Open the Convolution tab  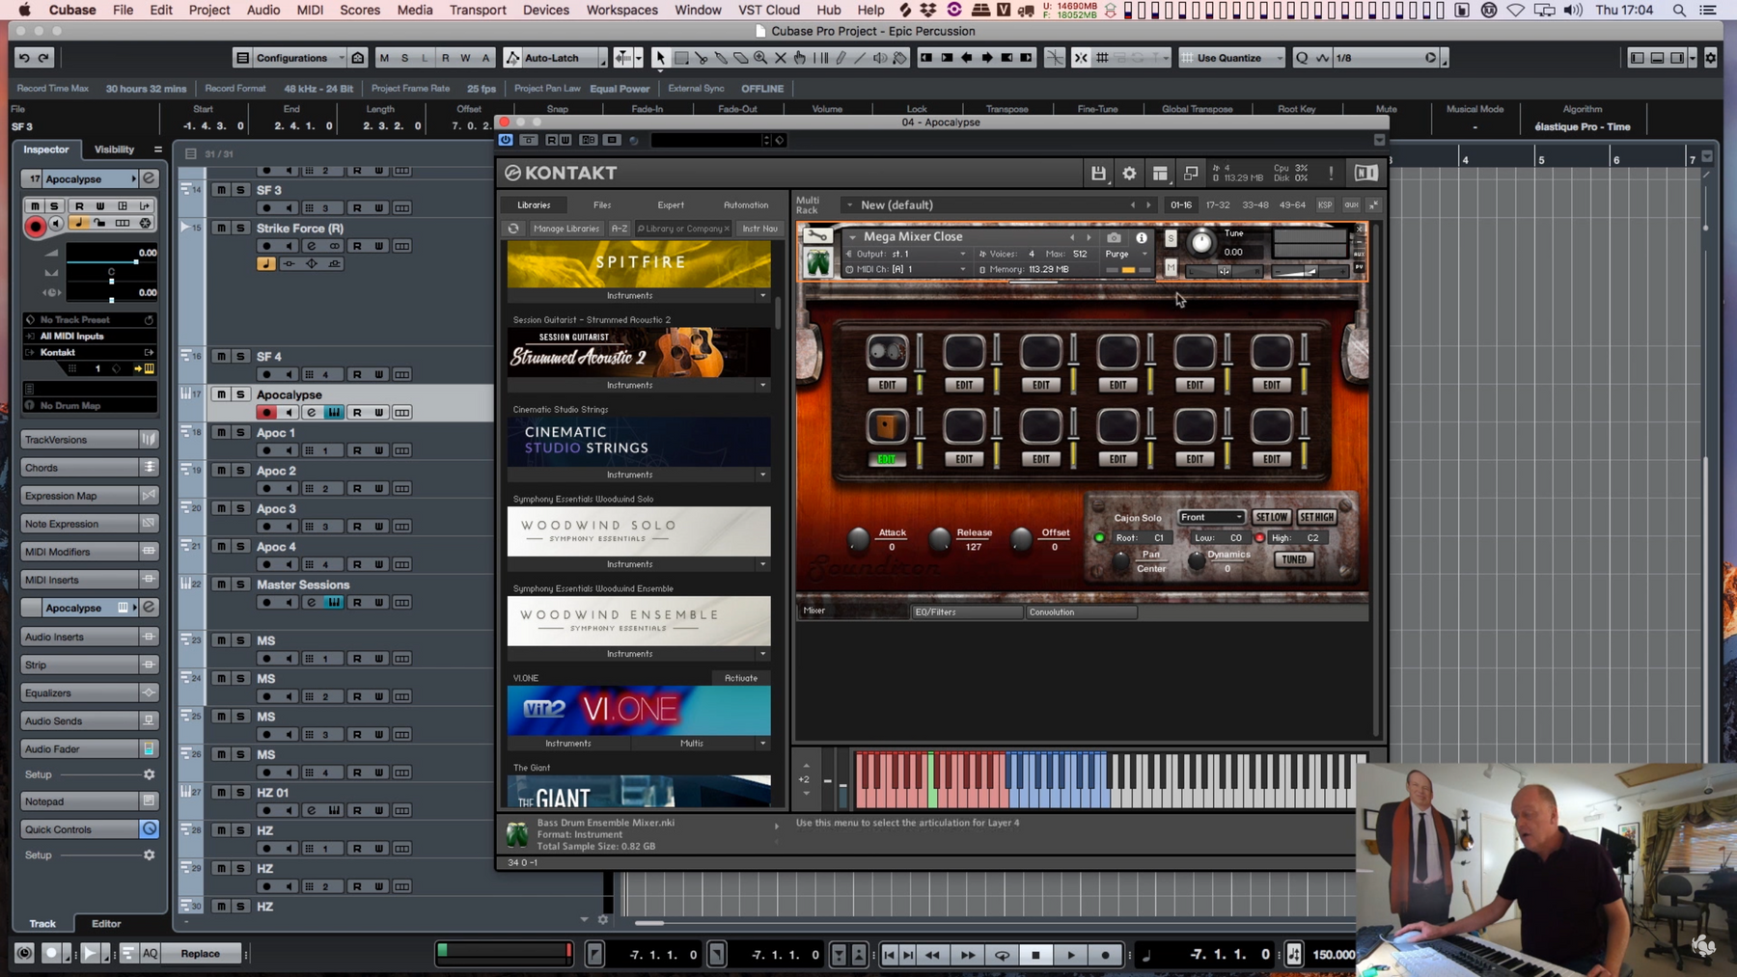tap(1081, 611)
